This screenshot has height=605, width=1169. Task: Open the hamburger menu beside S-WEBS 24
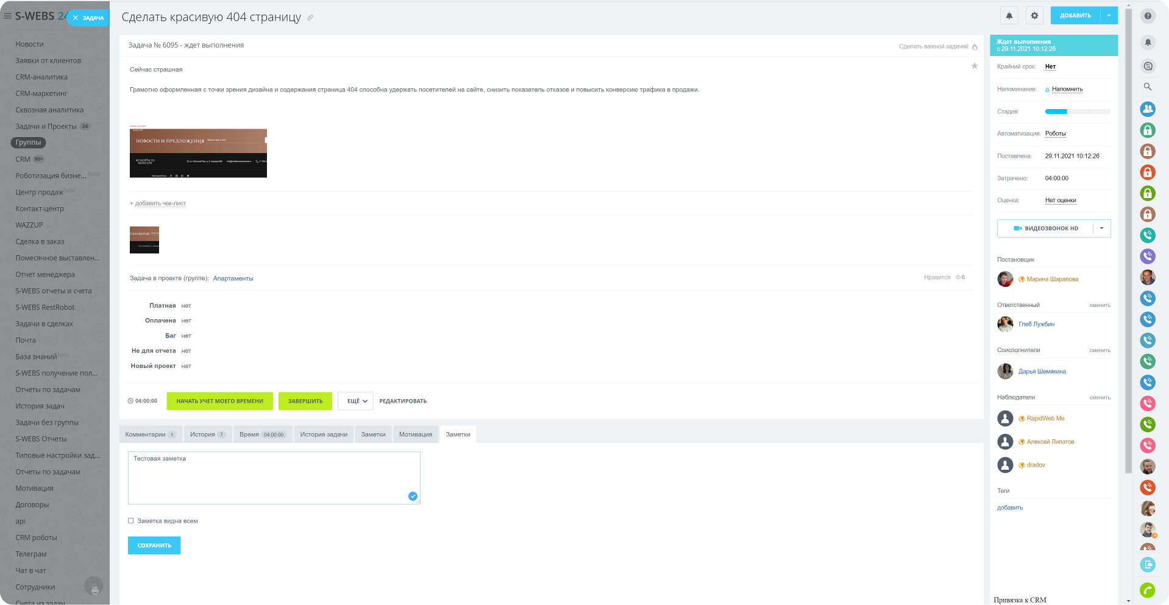tap(7, 16)
